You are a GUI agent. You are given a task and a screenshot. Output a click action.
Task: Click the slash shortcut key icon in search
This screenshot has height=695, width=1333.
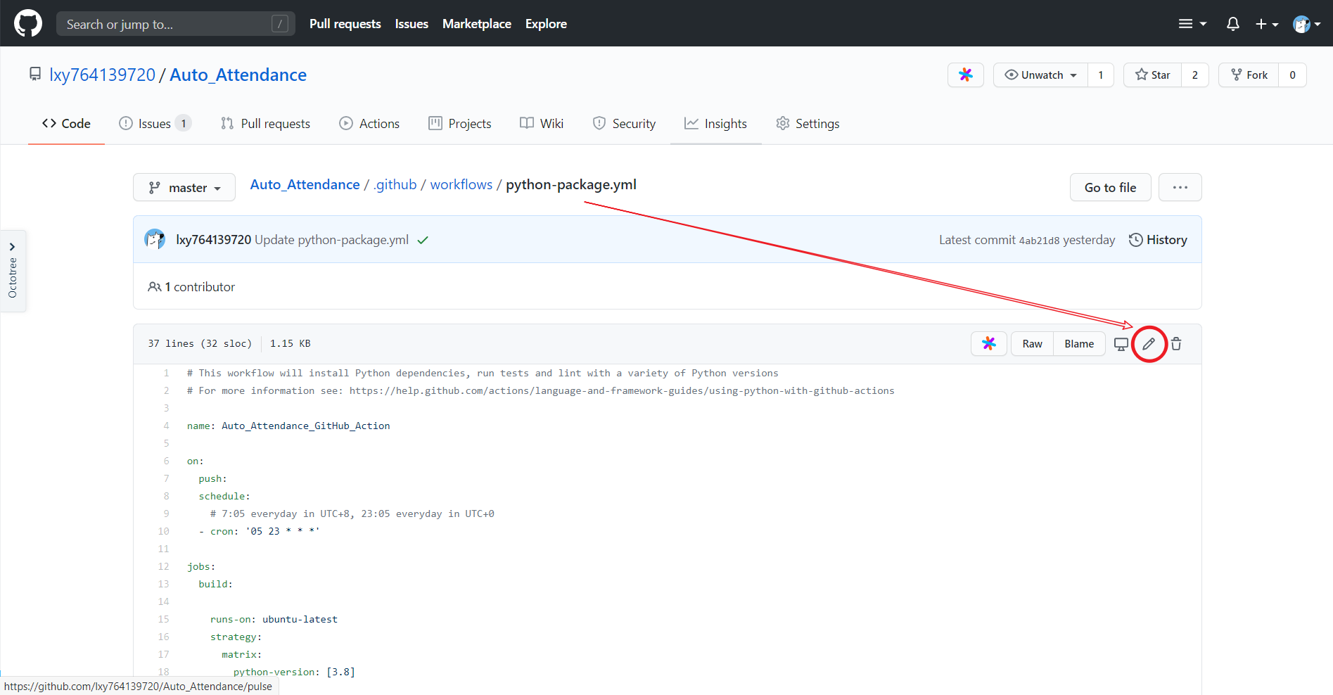click(280, 24)
